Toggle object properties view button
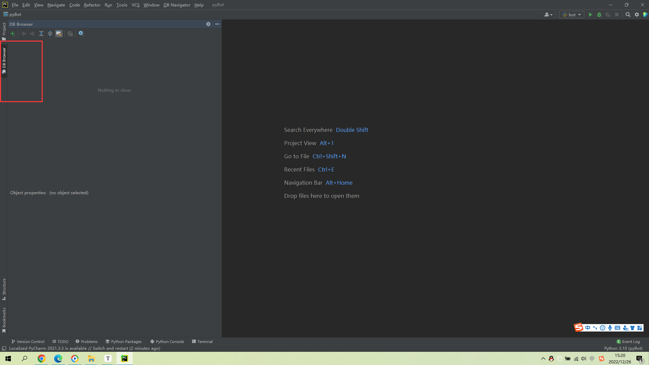This screenshot has height=365, width=649. point(59,33)
